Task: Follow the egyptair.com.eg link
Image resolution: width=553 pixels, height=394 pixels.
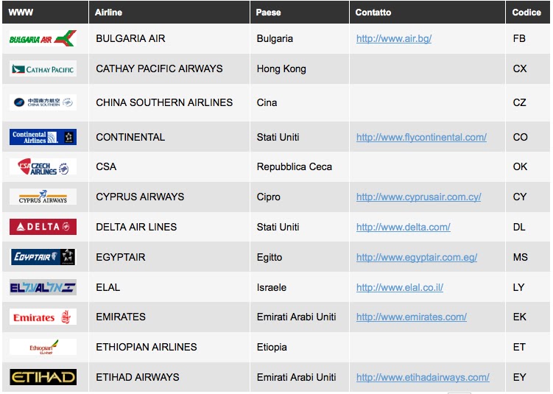Action: [x=417, y=257]
